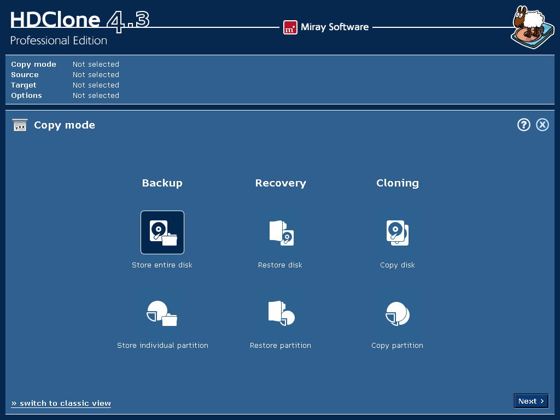560x420 pixels.
Task: Choose the Restore disk icon
Action: click(281, 232)
